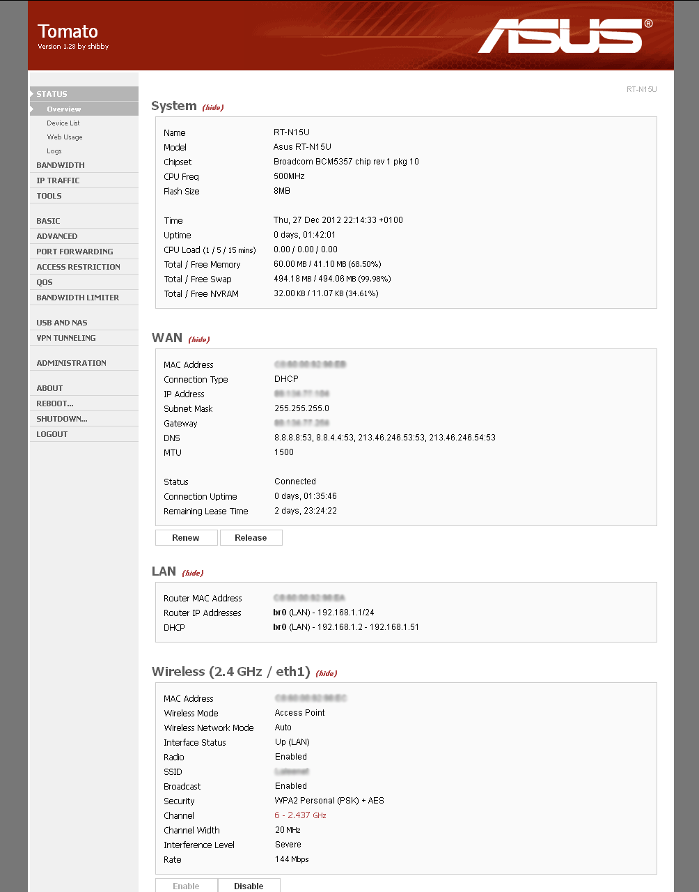Screen dimensions: 699x892
Task: Click the MTU value 1500
Action: 284,452
